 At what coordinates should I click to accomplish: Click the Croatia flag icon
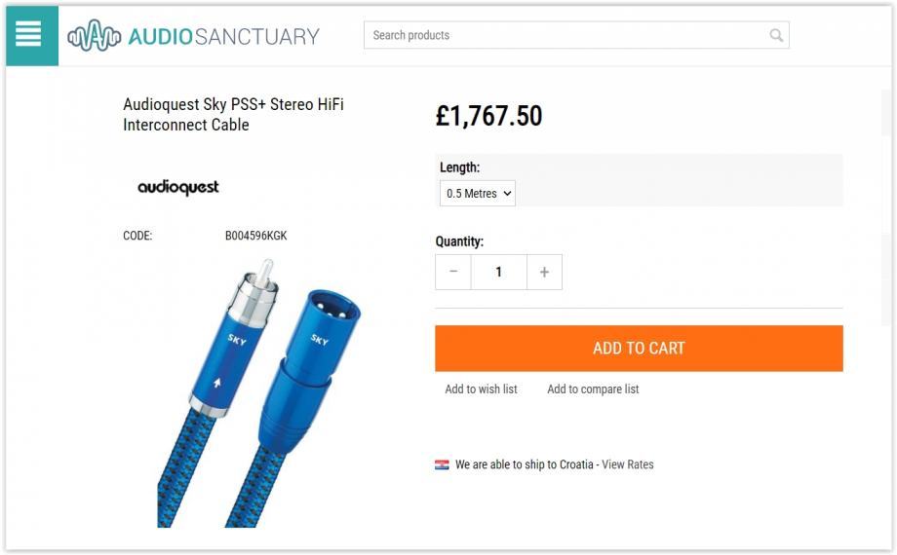[442, 464]
